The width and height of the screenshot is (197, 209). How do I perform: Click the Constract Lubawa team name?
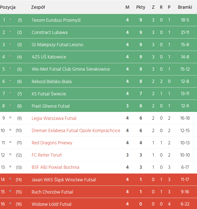pyautogui.click(x=49, y=32)
